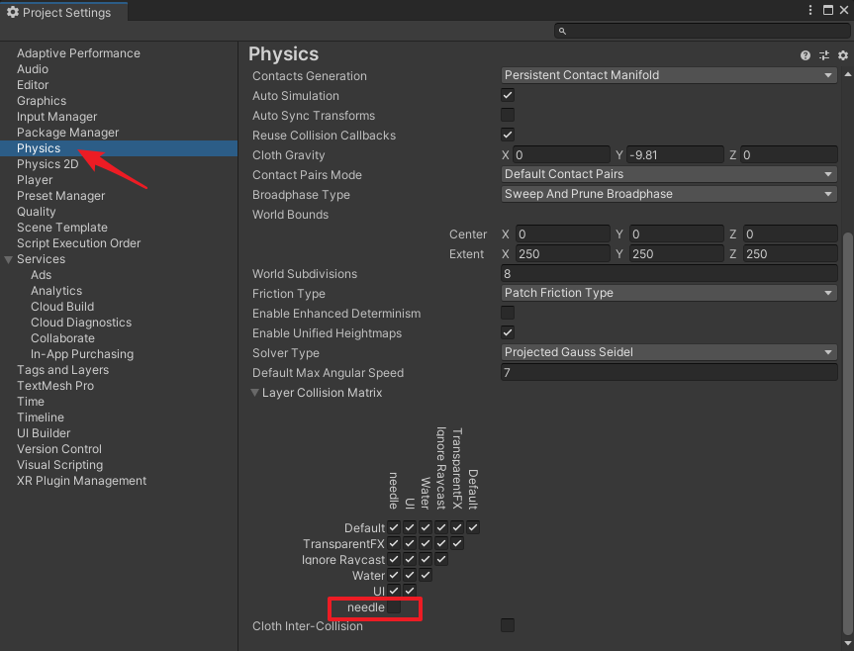Open Cloud Diagnostics service settings
854x651 pixels.
coord(81,323)
